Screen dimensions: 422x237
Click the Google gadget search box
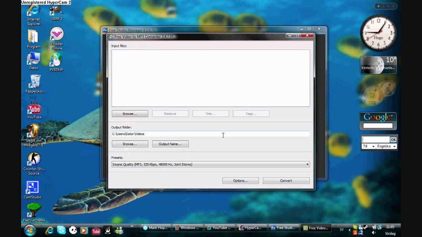click(378, 125)
